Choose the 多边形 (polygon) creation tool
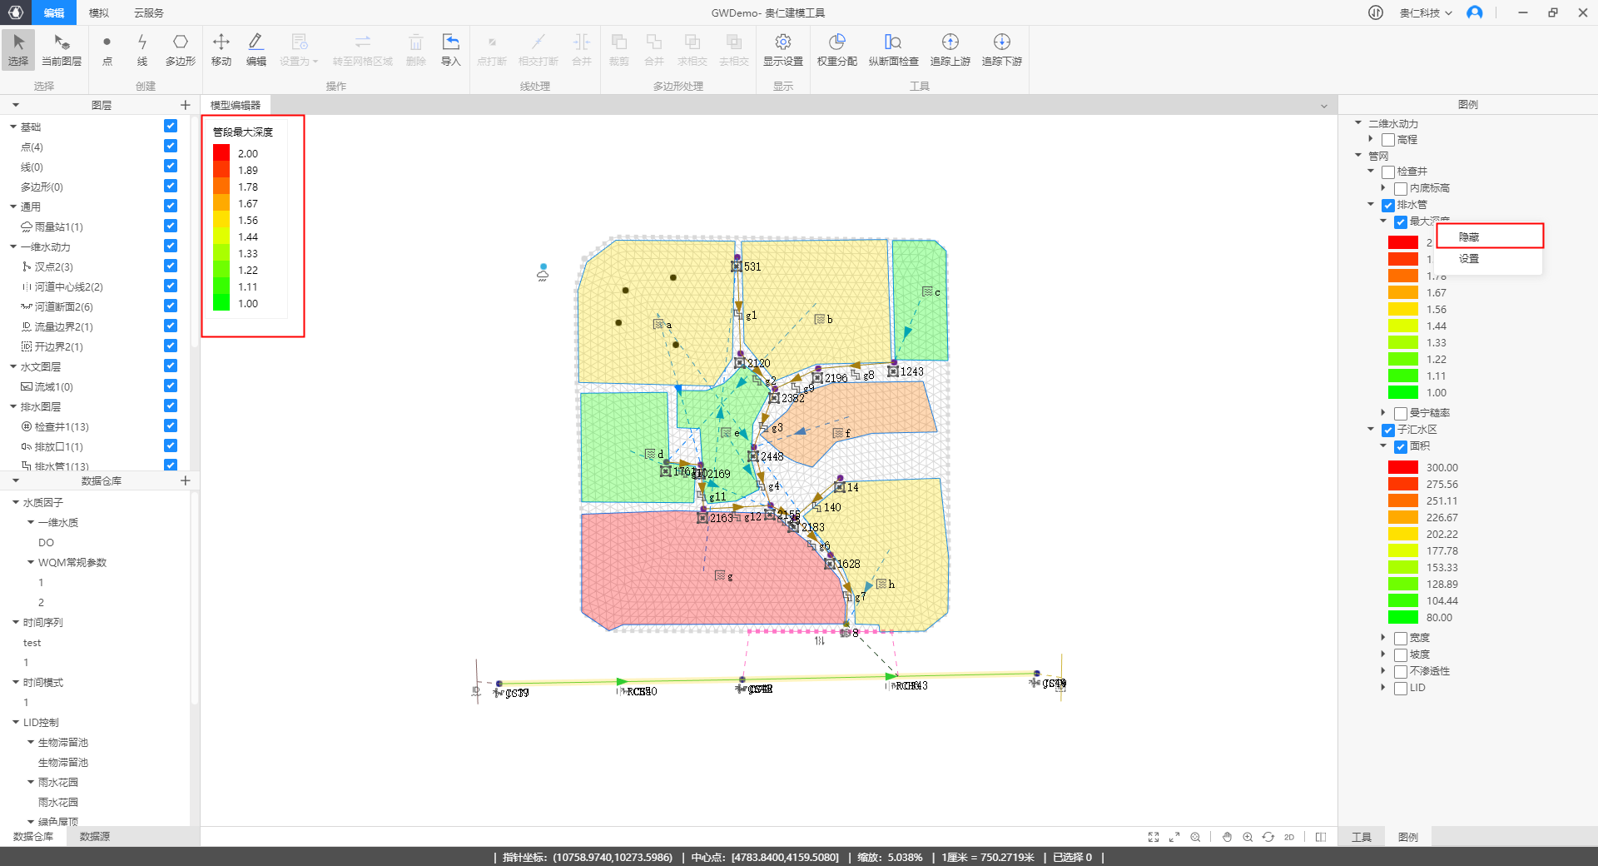The height and width of the screenshot is (866, 1598). (x=180, y=50)
